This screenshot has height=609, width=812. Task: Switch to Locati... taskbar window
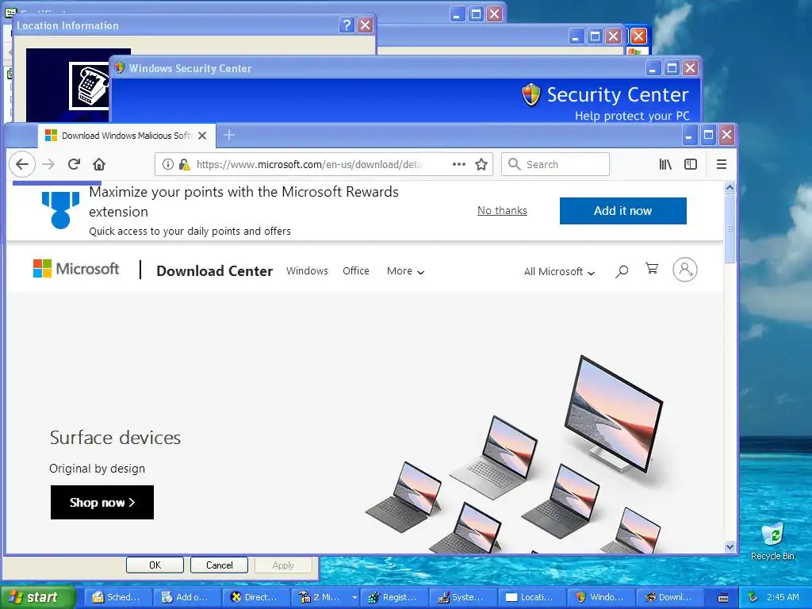[x=533, y=597]
